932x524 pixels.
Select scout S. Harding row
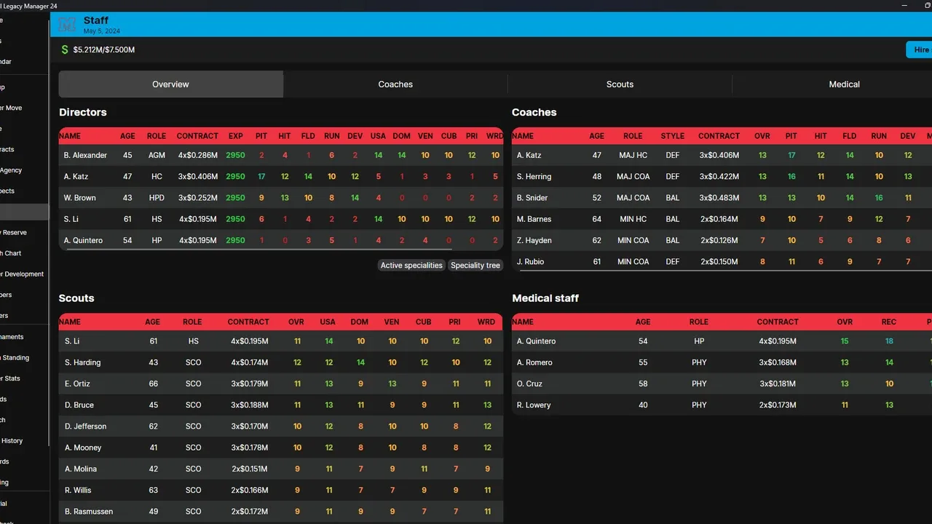coord(82,362)
